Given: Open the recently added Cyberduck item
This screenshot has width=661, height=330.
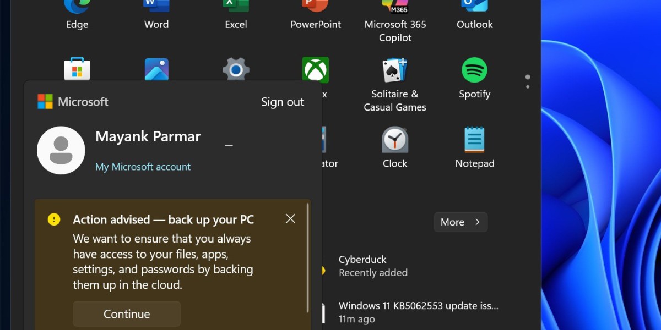Looking at the screenshot, I should (x=372, y=266).
